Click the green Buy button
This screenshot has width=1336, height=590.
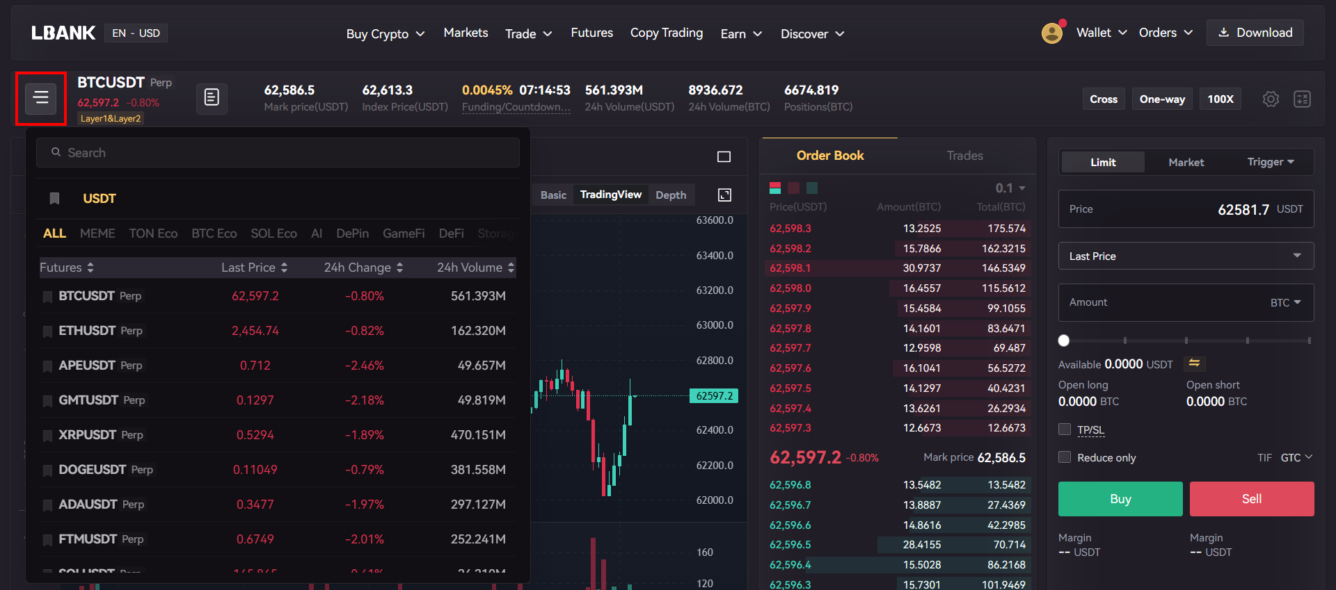pos(1120,499)
